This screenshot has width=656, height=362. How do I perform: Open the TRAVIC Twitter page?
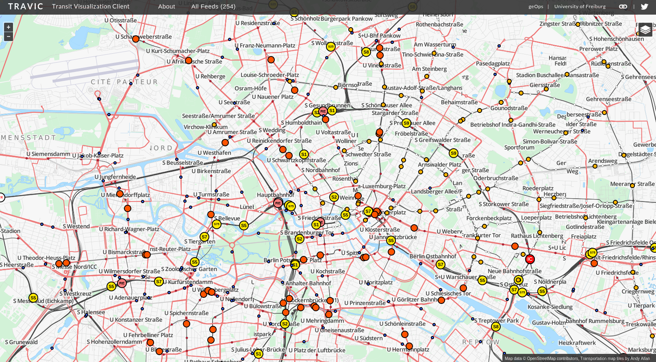click(645, 7)
